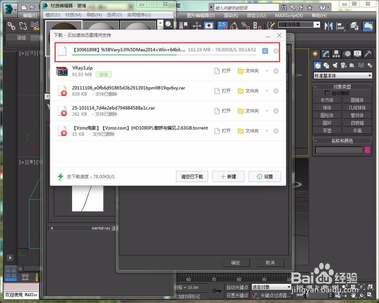Expand more options for VRay3.zip
The image size is (379, 303).
click(x=267, y=71)
